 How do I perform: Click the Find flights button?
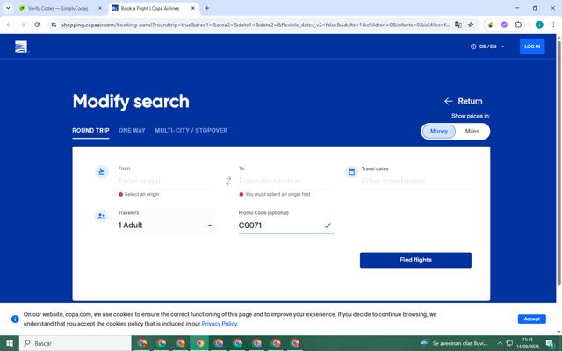click(415, 260)
